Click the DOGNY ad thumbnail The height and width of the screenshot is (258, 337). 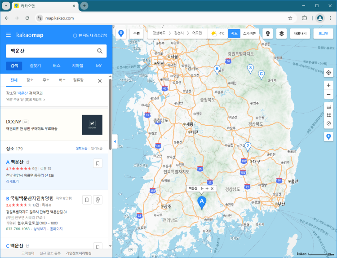[x=92, y=125]
